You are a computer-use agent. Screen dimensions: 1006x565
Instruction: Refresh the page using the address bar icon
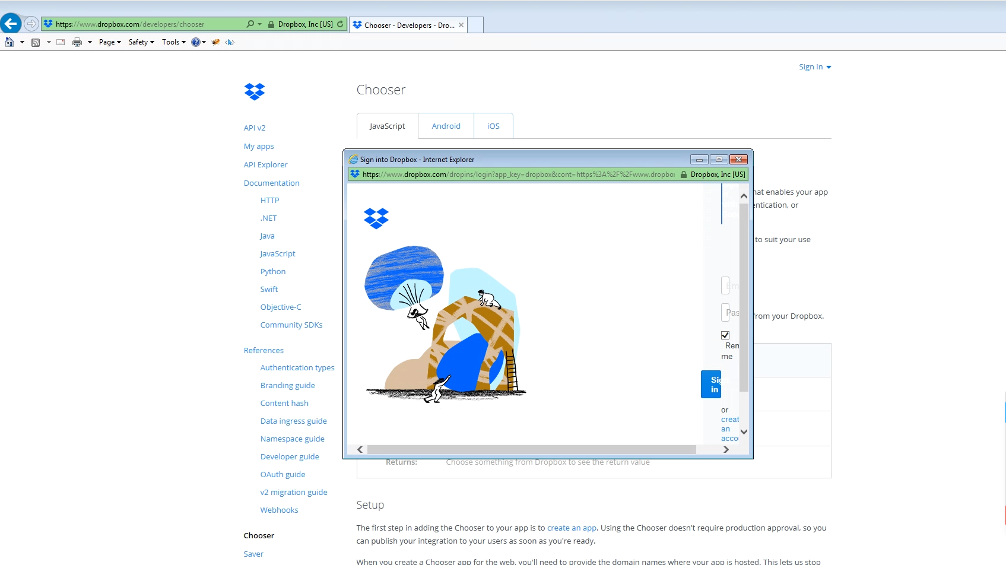tap(339, 24)
